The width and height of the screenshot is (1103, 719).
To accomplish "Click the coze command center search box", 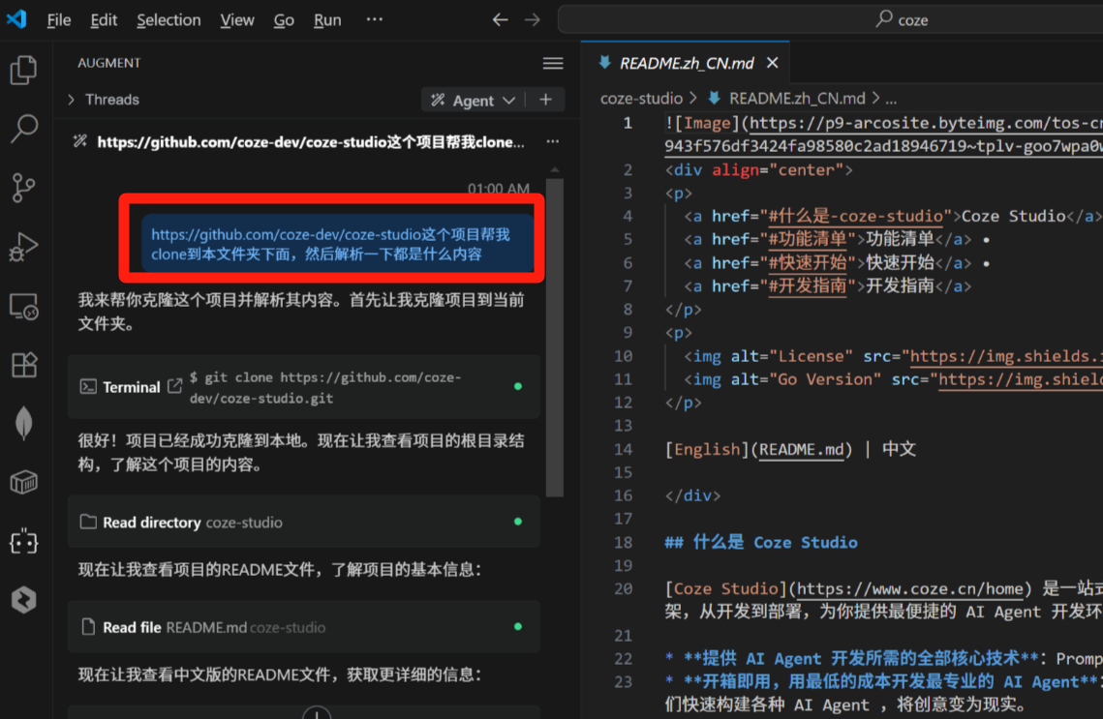I will (830, 19).
